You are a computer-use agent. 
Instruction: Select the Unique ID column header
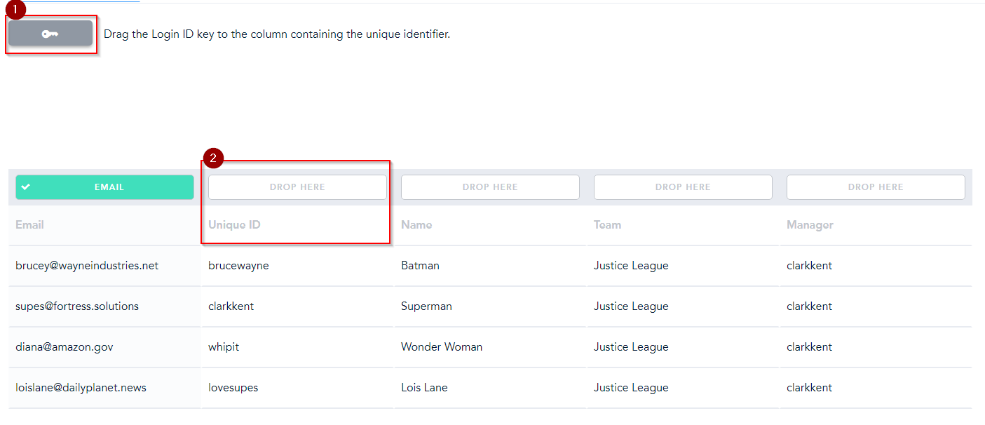(234, 225)
